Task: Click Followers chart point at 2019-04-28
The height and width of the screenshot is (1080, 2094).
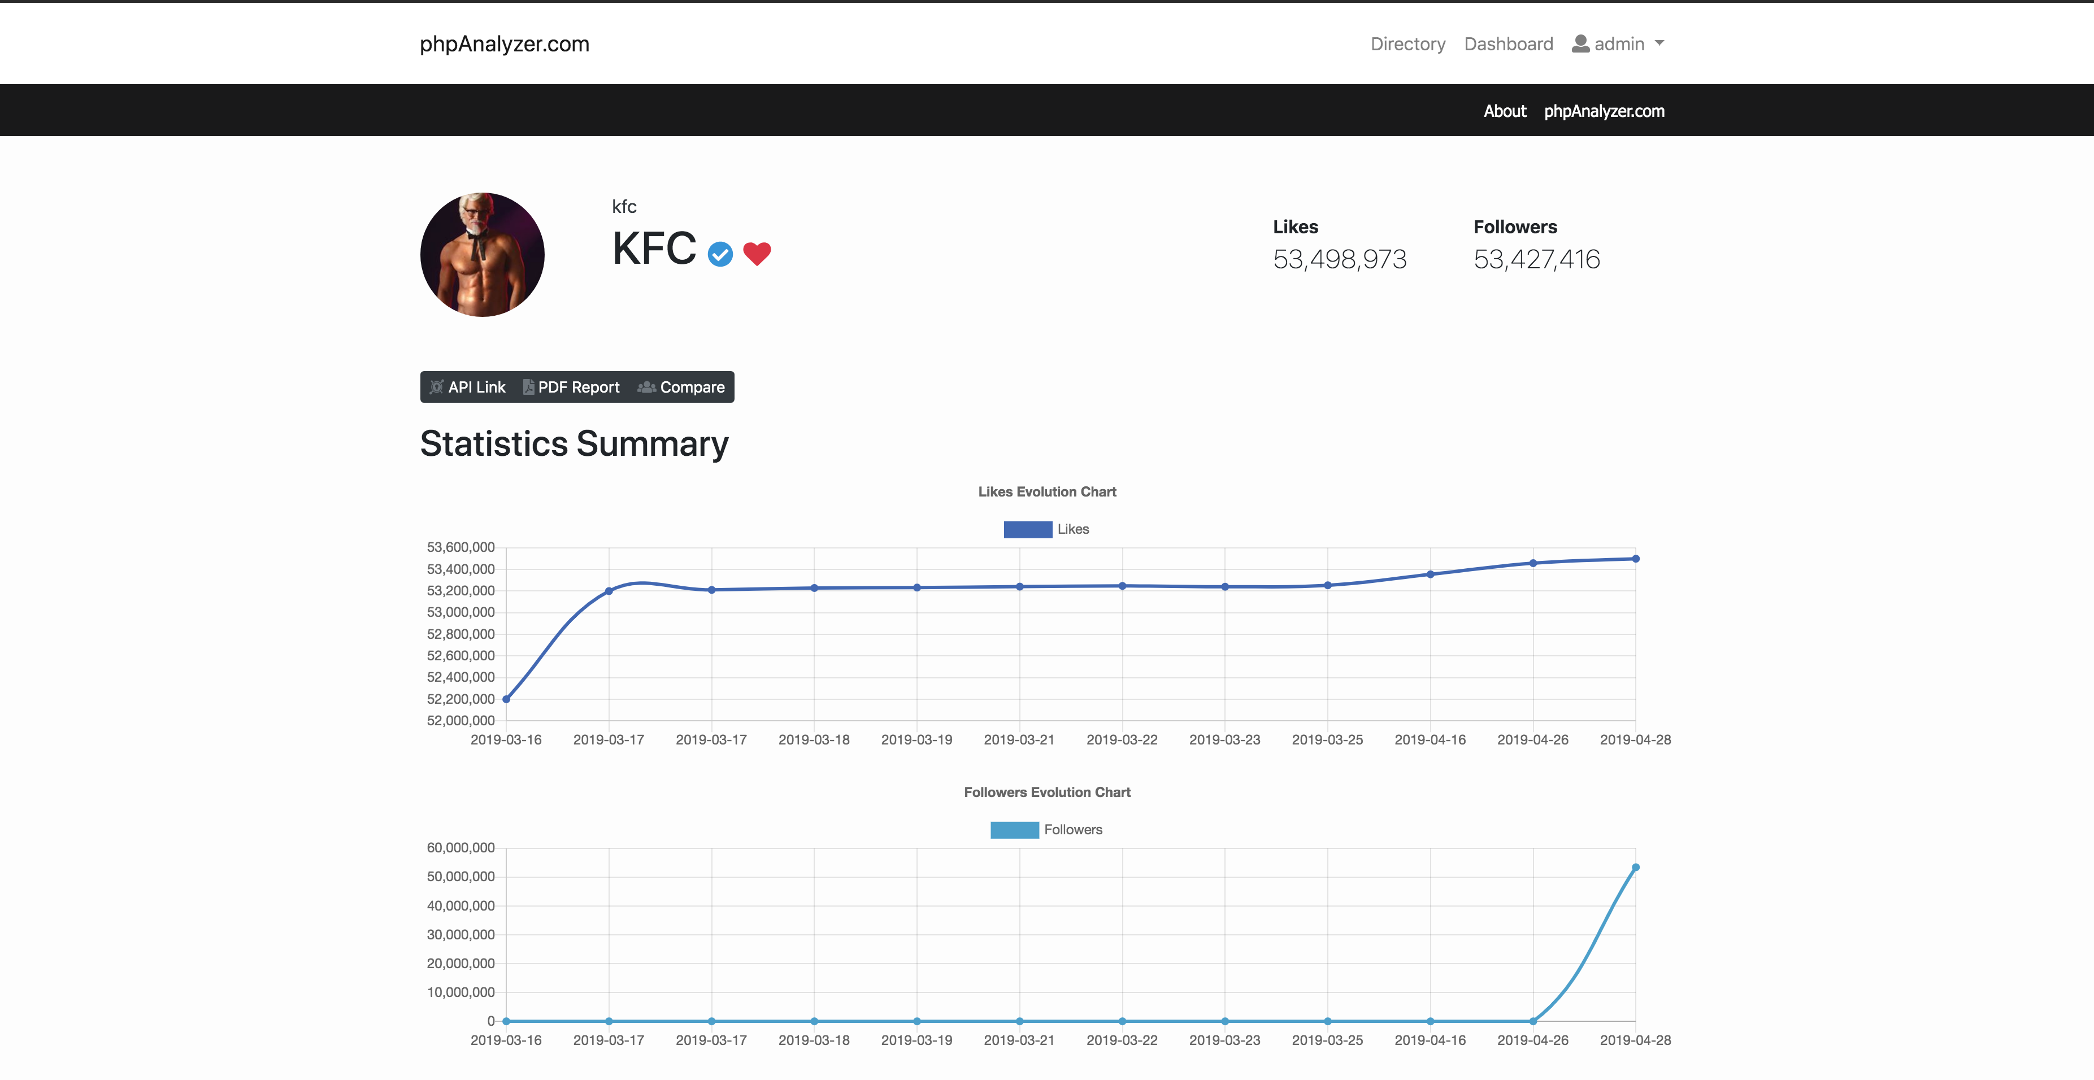Action: (1636, 868)
